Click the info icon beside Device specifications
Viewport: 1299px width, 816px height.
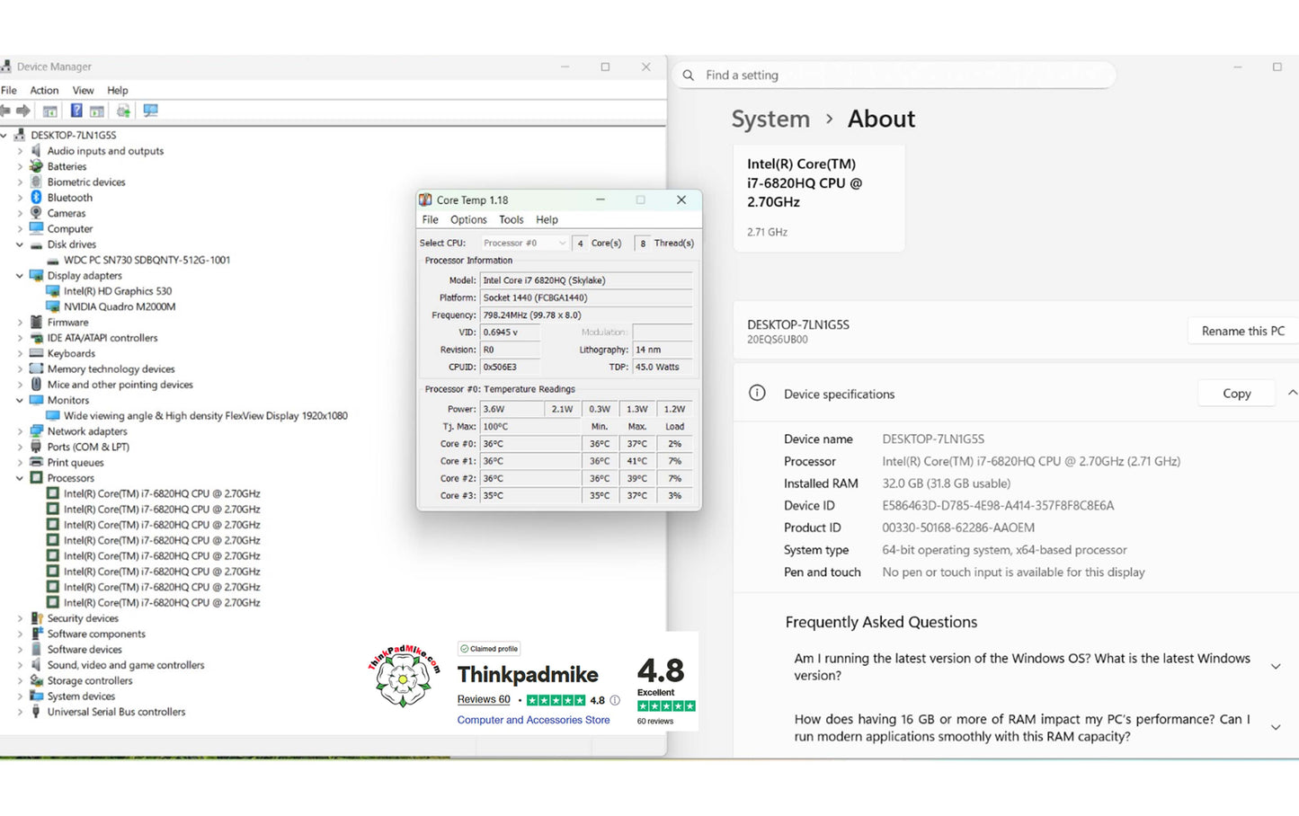(757, 393)
